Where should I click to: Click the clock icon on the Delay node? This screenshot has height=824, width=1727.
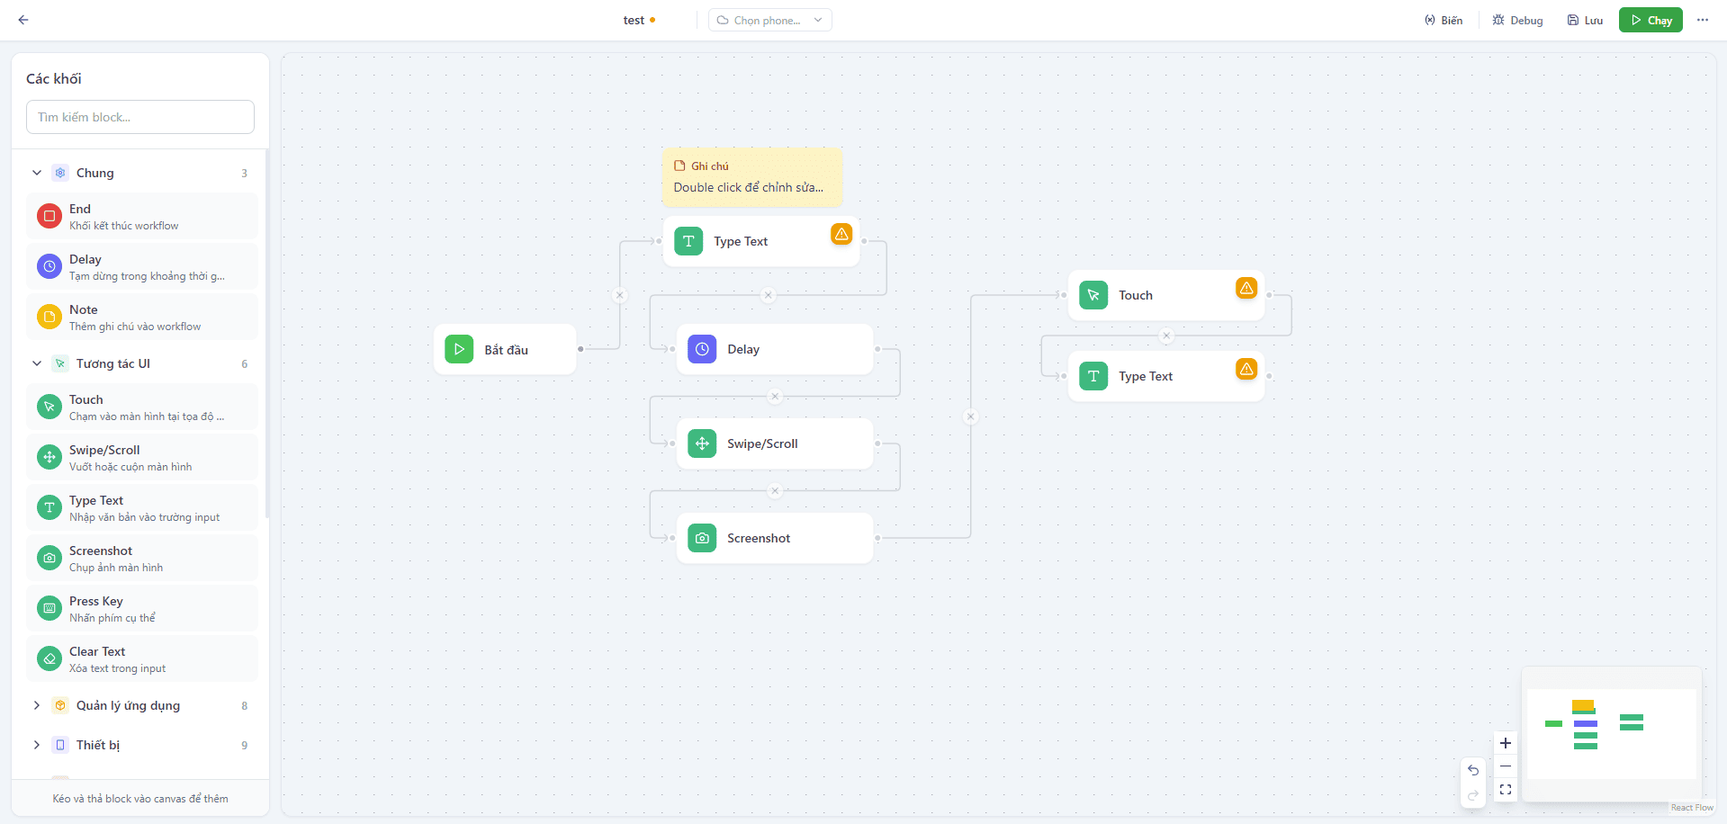[x=701, y=349]
